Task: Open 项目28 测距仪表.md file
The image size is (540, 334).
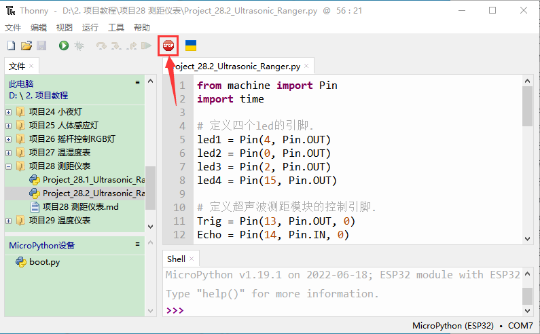Action: pyautogui.click(x=80, y=206)
